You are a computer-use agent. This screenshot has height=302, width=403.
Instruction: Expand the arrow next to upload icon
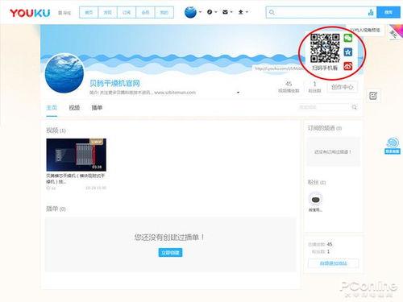pyautogui.click(x=247, y=12)
